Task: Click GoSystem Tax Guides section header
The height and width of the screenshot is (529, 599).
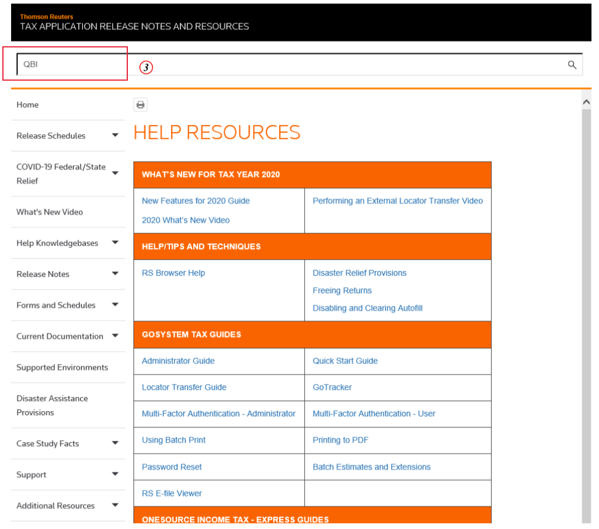Action: pos(191,335)
